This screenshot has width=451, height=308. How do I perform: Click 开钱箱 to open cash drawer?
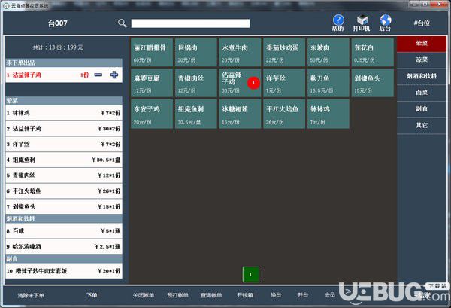[245, 295]
